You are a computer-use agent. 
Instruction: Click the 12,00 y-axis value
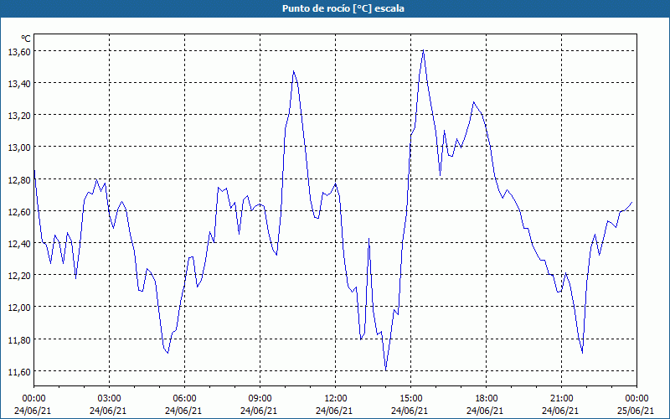tap(19, 308)
